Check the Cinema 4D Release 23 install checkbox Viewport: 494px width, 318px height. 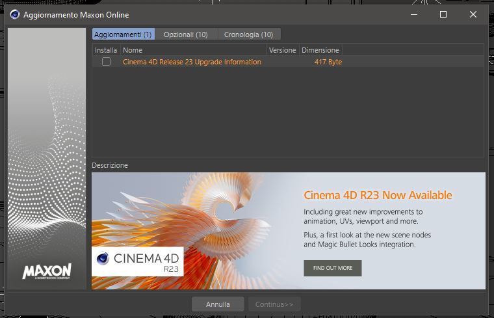106,62
